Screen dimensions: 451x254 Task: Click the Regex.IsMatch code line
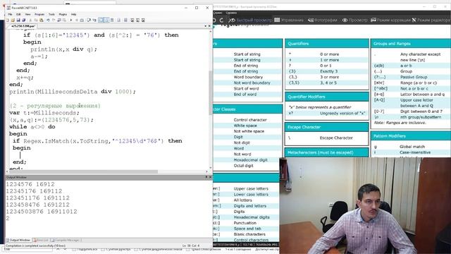[x=97, y=141]
